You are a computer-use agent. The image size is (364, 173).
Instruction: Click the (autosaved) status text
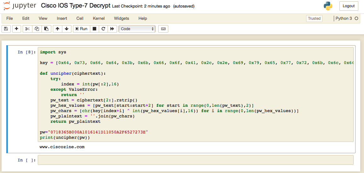click(x=184, y=7)
